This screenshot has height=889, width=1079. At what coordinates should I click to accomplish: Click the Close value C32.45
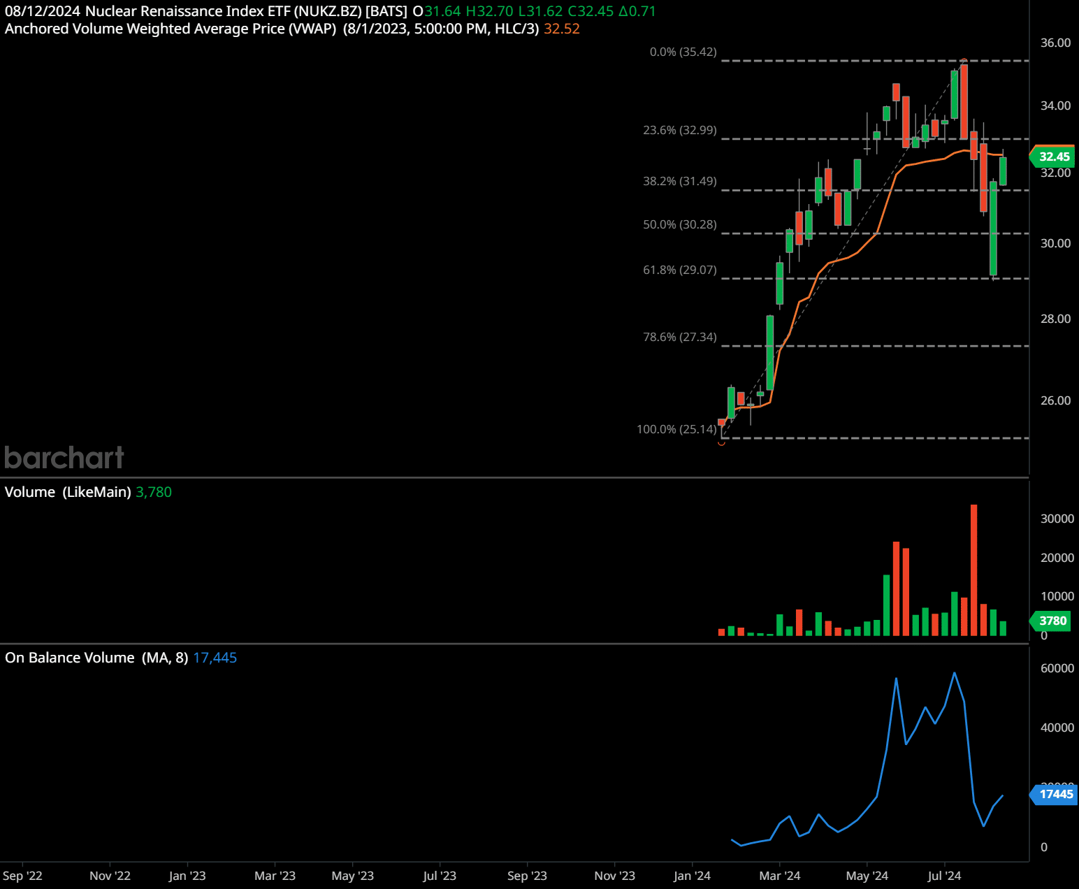point(591,11)
